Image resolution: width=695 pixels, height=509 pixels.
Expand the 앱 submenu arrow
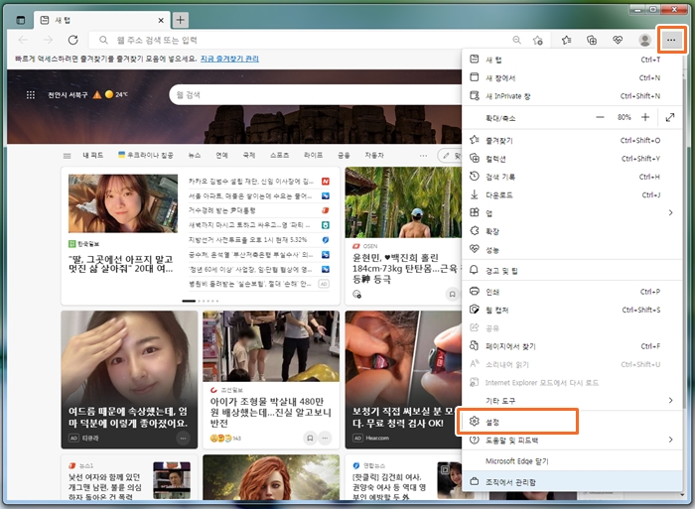pos(670,213)
